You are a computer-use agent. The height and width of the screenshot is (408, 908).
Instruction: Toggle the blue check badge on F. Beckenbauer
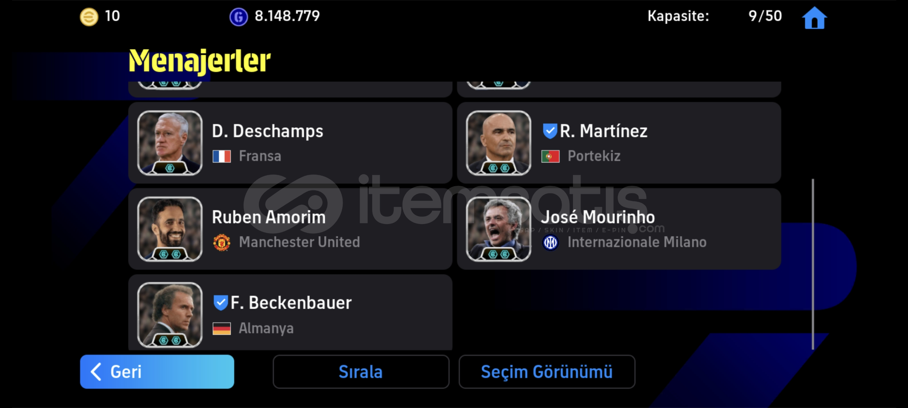pos(220,303)
